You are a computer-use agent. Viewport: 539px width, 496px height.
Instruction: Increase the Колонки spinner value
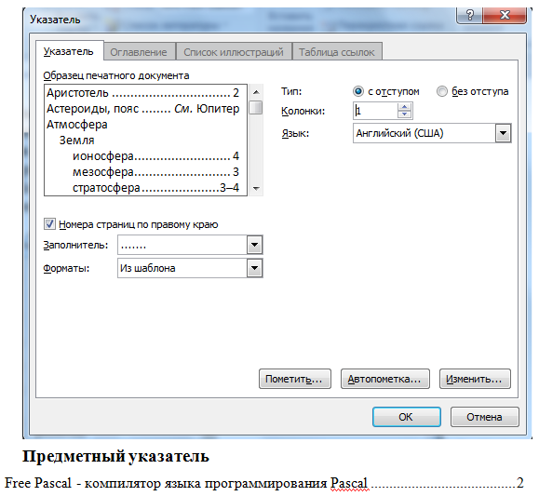click(405, 107)
